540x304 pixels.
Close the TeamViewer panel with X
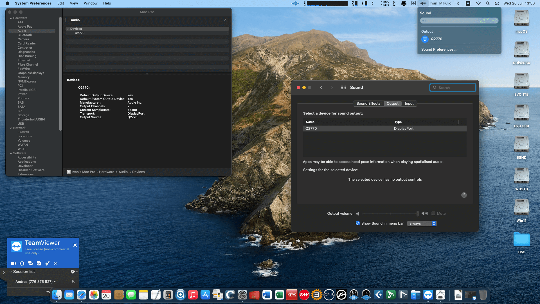75,245
